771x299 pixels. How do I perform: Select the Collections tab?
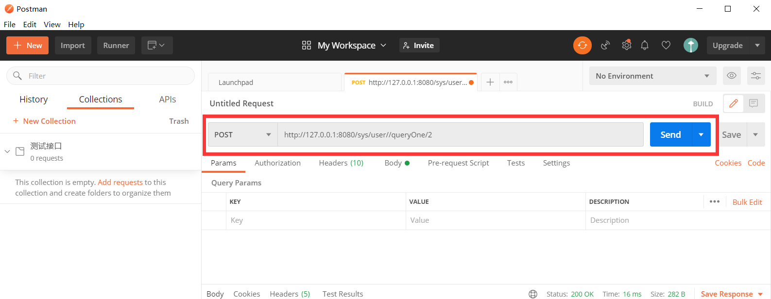pos(101,99)
